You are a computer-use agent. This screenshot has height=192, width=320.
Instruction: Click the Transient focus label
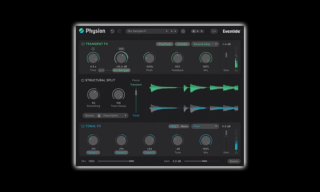coord(136,85)
